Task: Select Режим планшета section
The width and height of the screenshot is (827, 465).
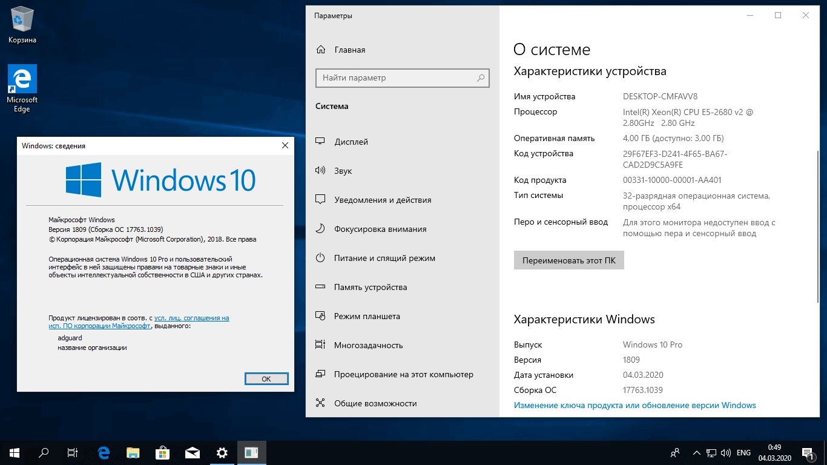Action: (403, 316)
